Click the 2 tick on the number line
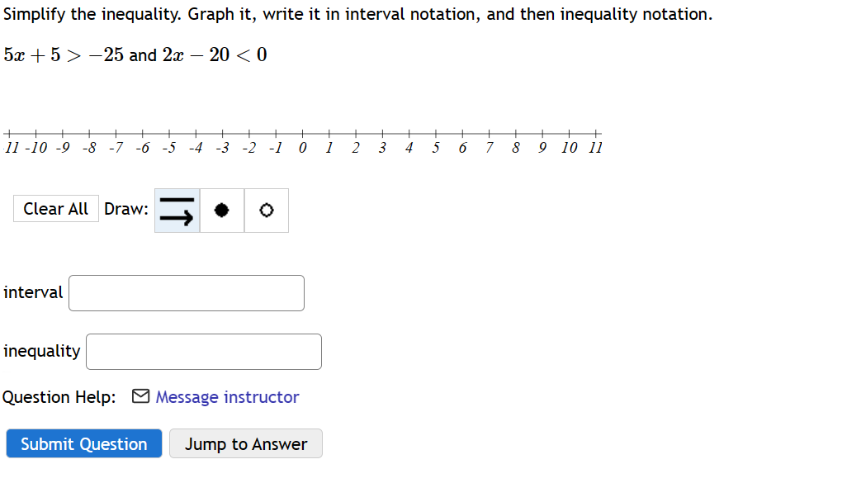861x483 pixels. click(356, 134)
